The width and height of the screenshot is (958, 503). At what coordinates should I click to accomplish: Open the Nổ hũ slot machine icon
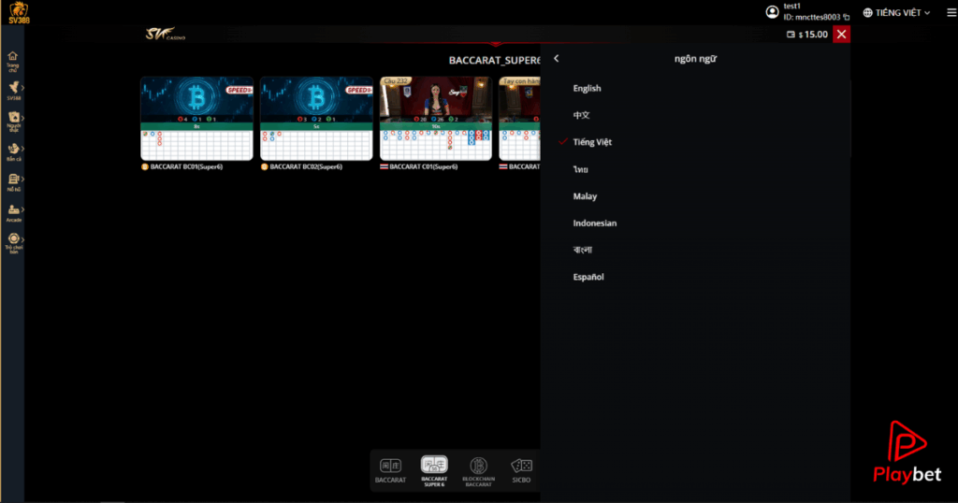tap(13, 179)
